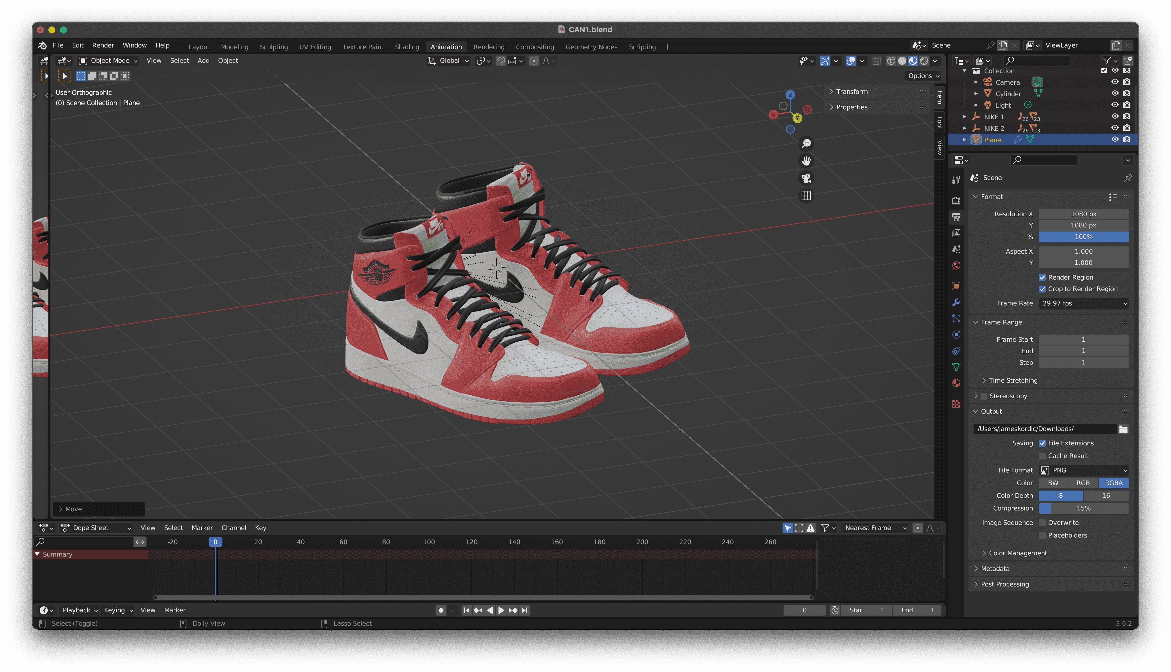1171x672 pixels.
Task: Open the Modifier wrench properties tab
Action: [956, 302]
